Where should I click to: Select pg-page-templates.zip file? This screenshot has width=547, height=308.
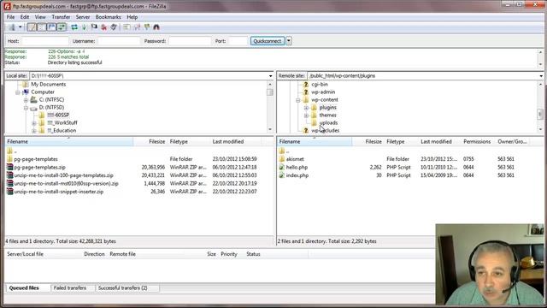click(x=40, y=168)
